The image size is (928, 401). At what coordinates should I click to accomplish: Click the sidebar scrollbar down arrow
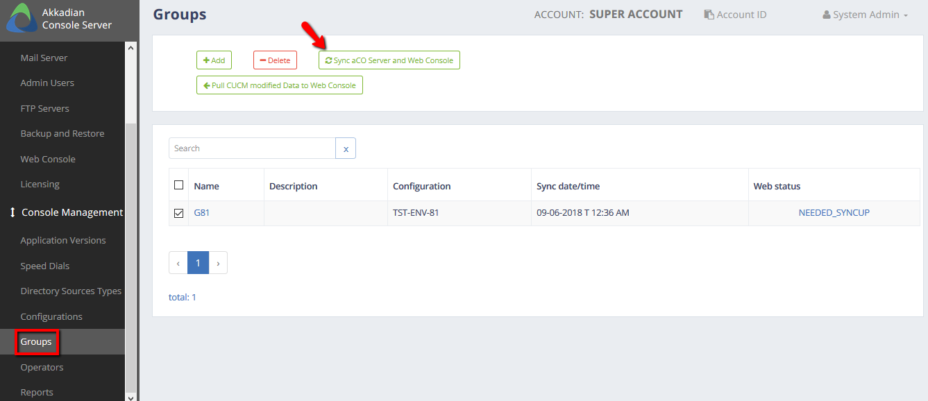point(130,396)
